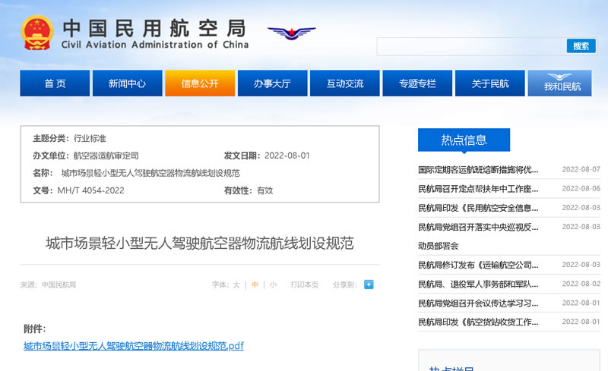608x371 pixels.
Task: Set font size to 大 (large)
Action: [236, 285]
